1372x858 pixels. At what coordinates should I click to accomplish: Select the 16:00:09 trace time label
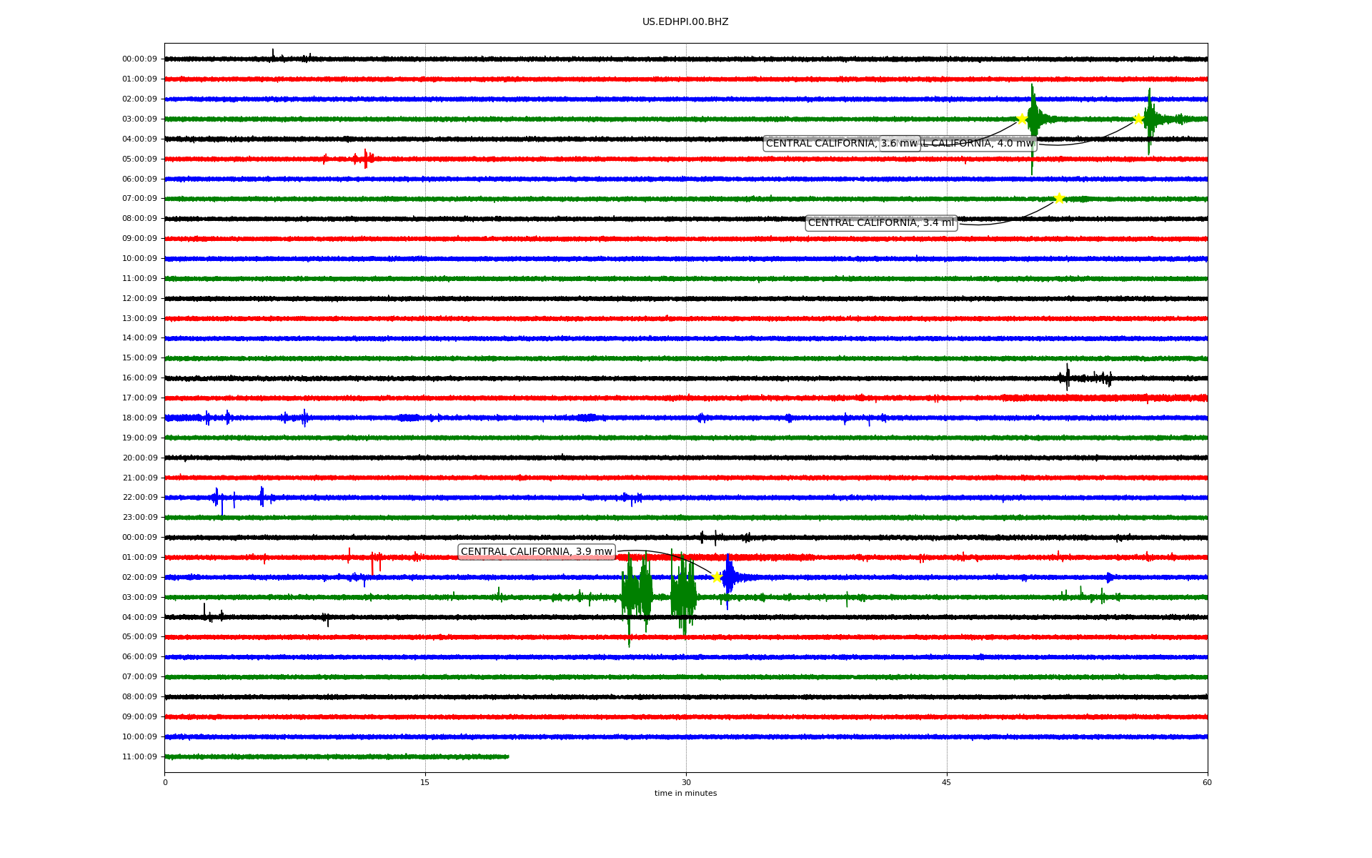139,378
